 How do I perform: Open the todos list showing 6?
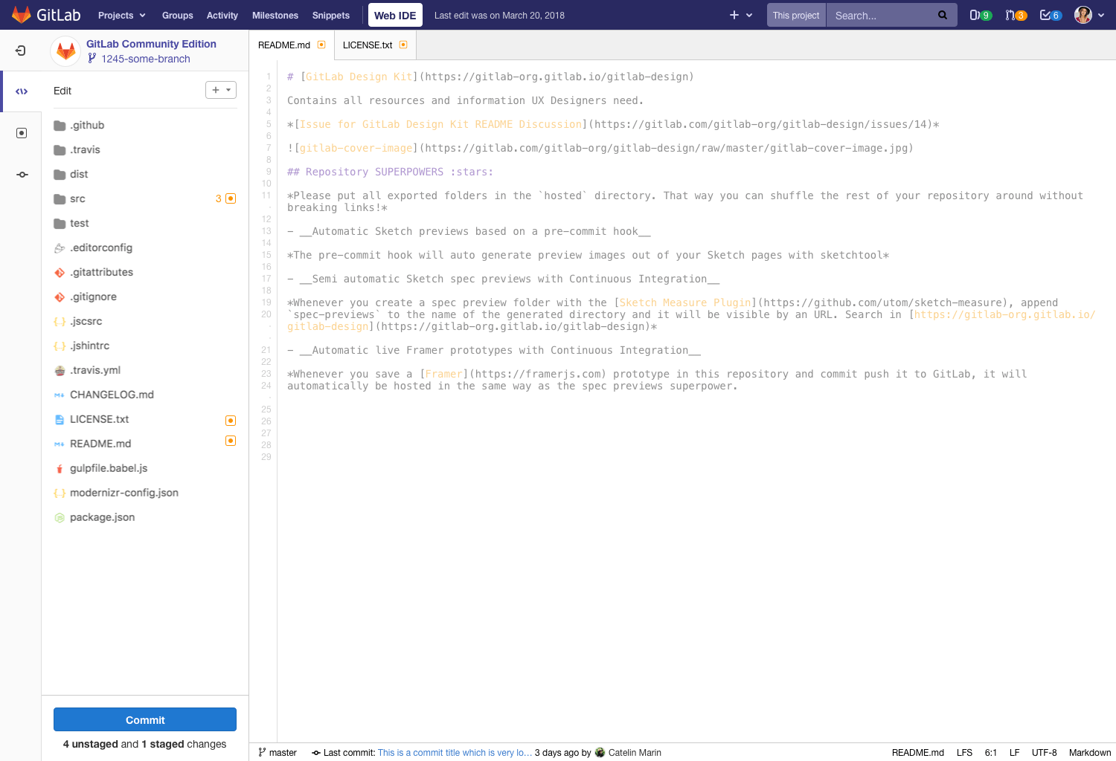pos(1050,14)
